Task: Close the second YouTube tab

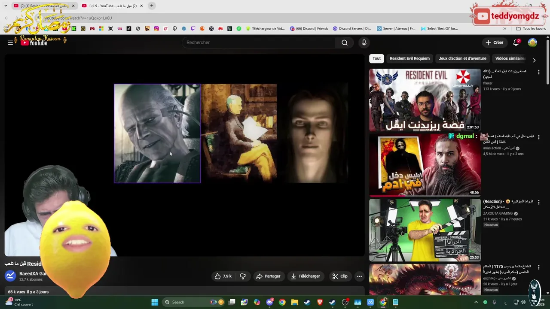Action: [141, 6]
